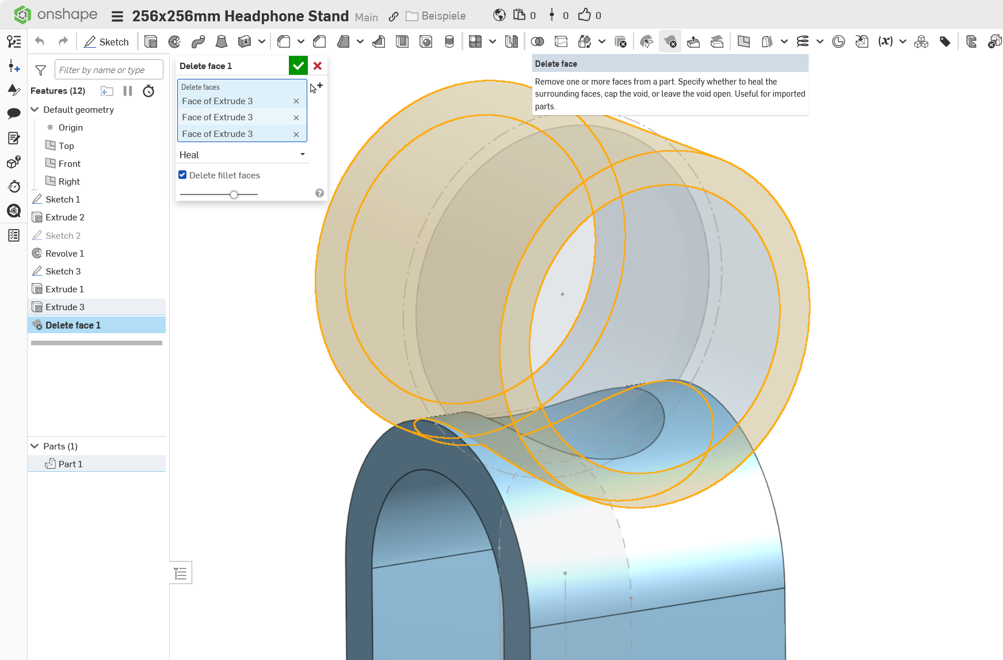
Task: Select the External thread tool
Action: [449, 41]
